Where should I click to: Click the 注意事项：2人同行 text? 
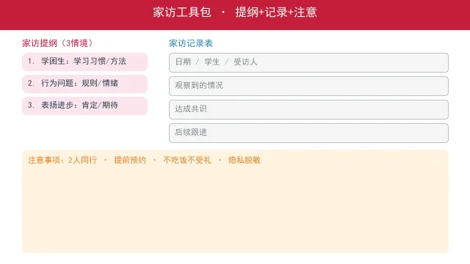[62, 160]
